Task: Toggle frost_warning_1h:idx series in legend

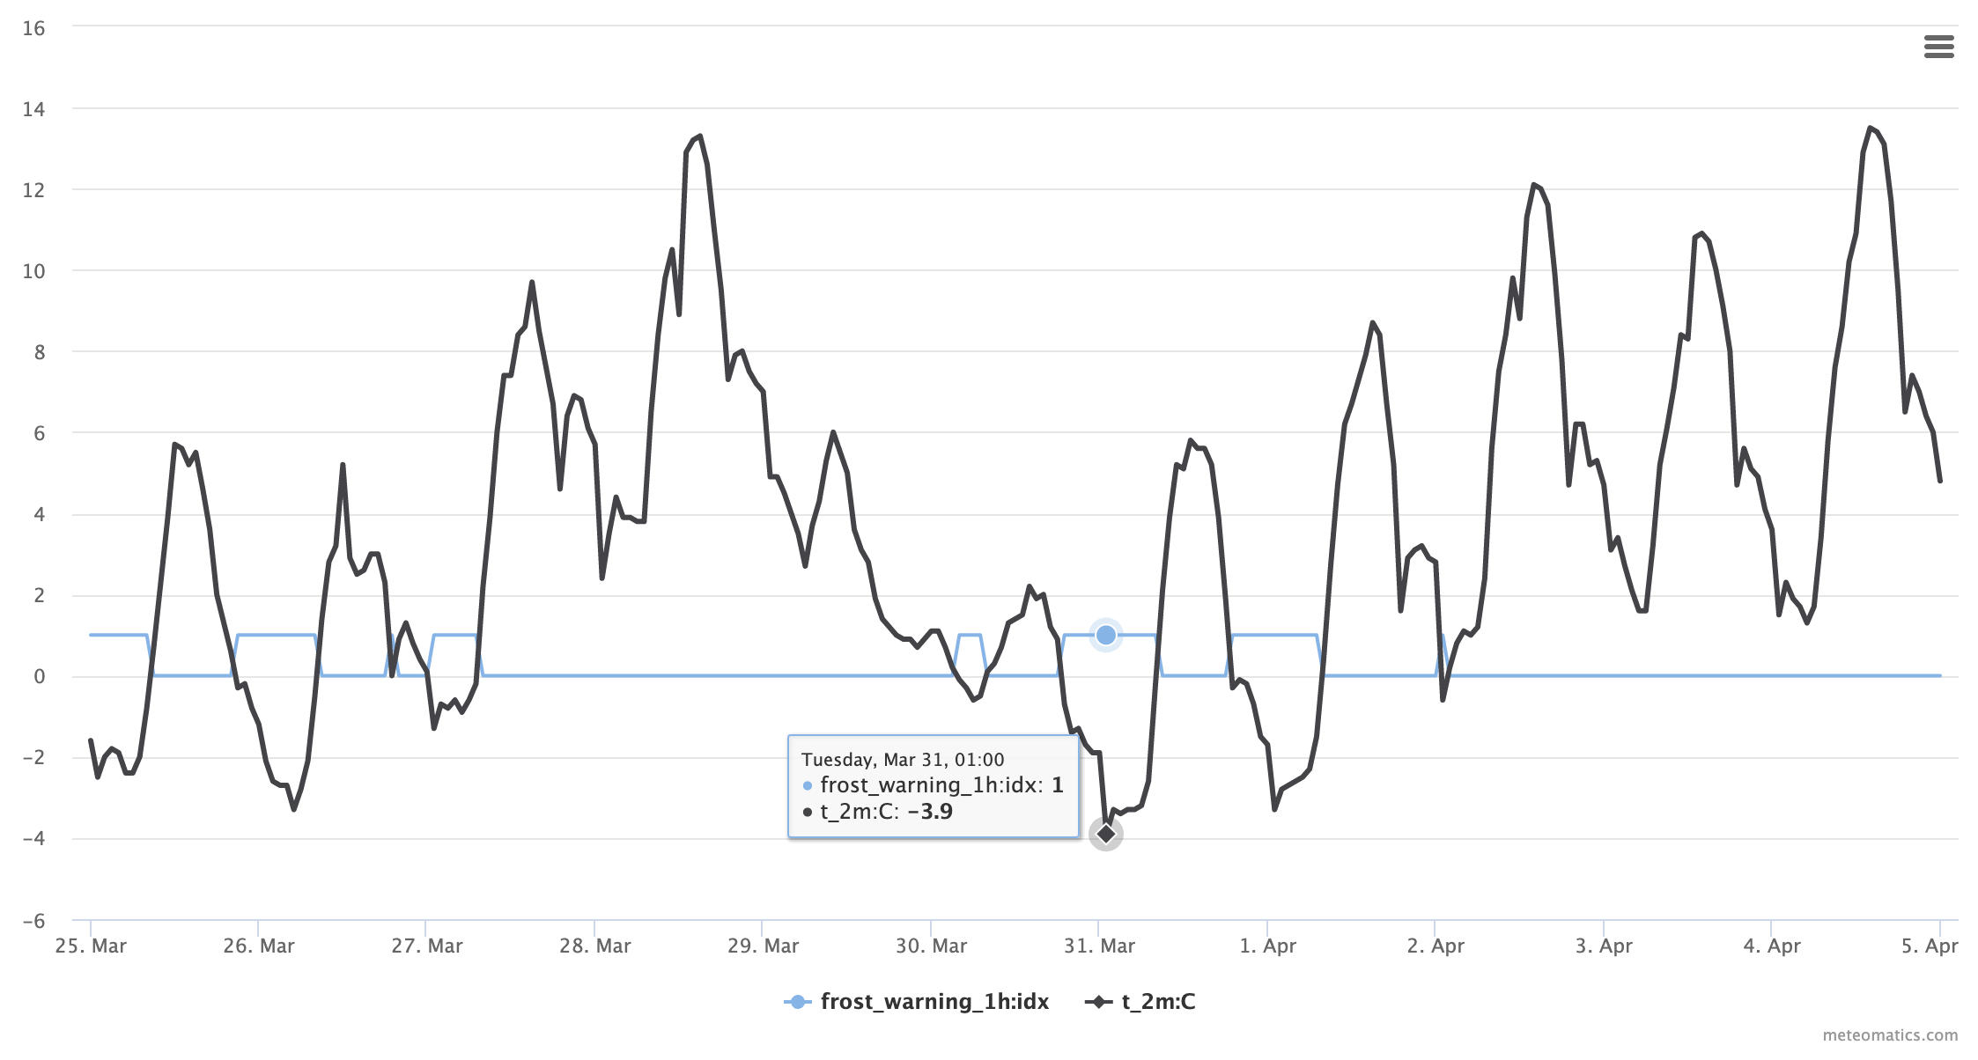Action: (x=916, y=1002)
